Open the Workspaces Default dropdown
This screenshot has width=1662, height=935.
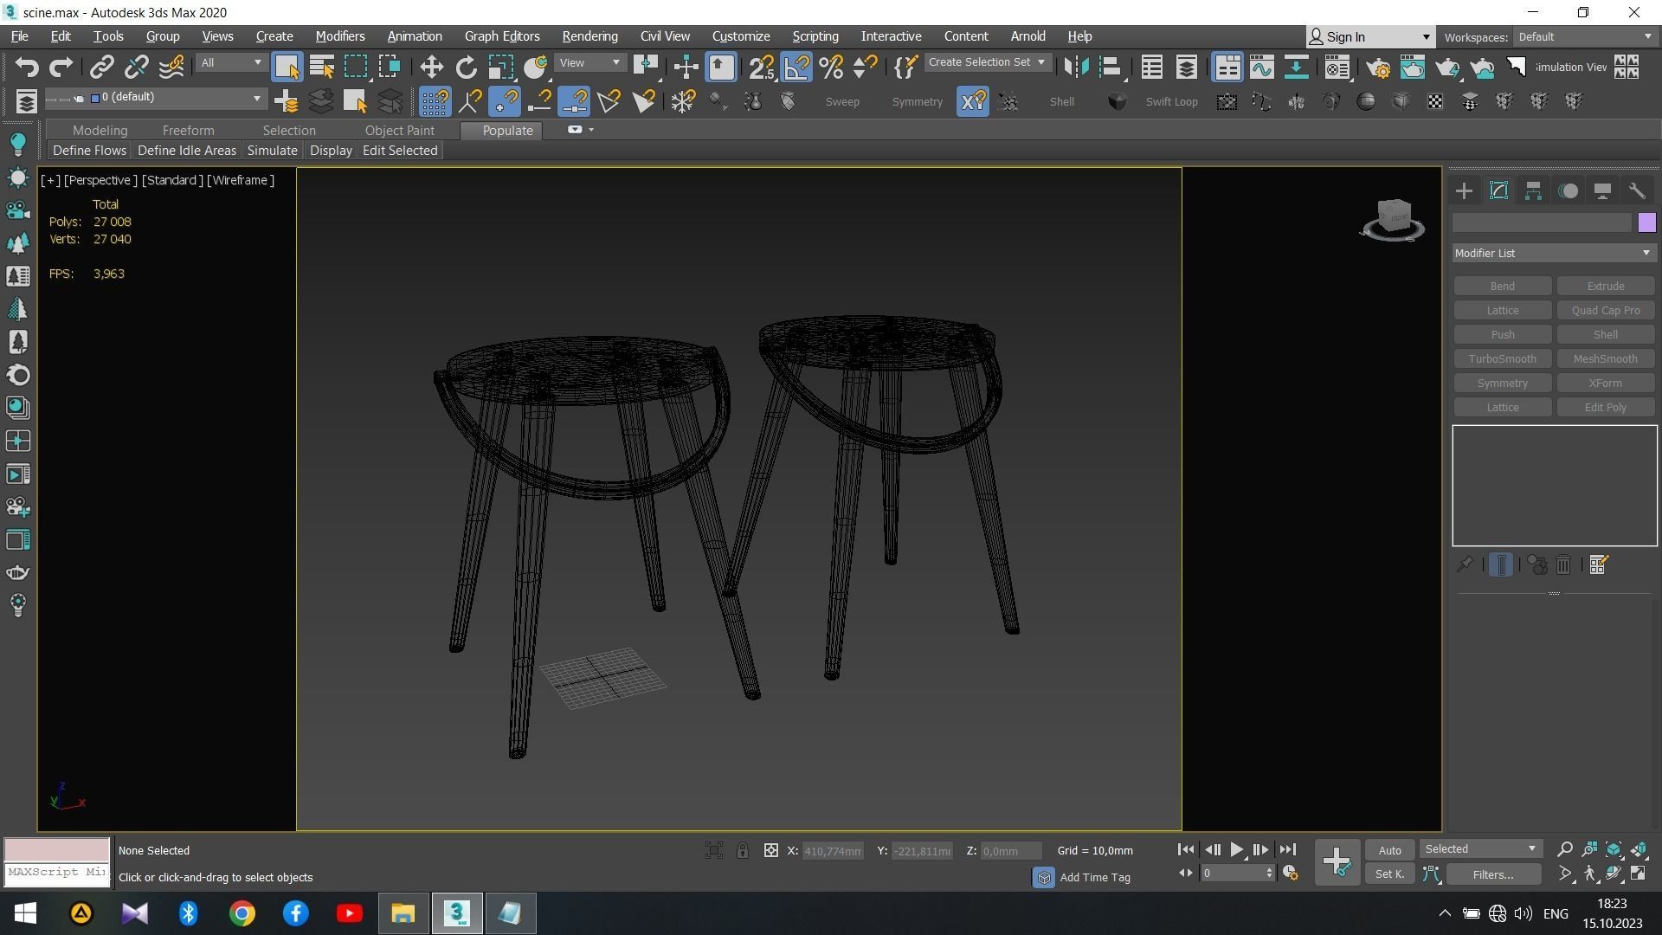tap(1585, 36)
